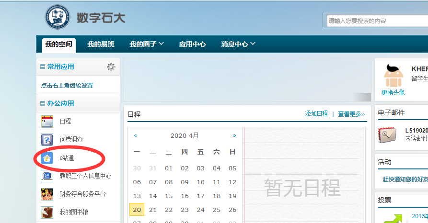
Task: Open the 财务综合服务平台 icon
Action: click(x=47, y=194)
